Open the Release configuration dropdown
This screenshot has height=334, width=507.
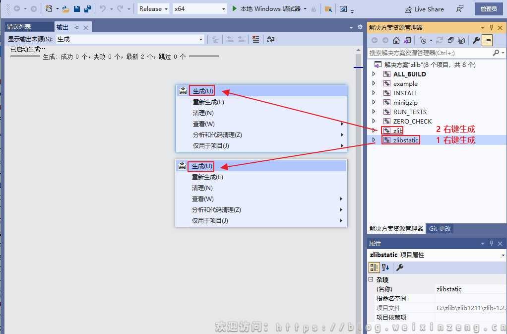153,9
